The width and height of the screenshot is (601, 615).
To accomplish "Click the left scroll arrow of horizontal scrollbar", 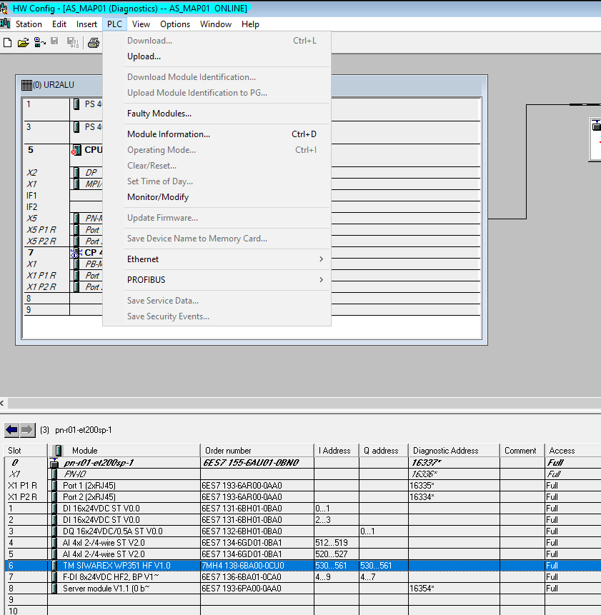I will pyautogui.click(x=3, y=404).
